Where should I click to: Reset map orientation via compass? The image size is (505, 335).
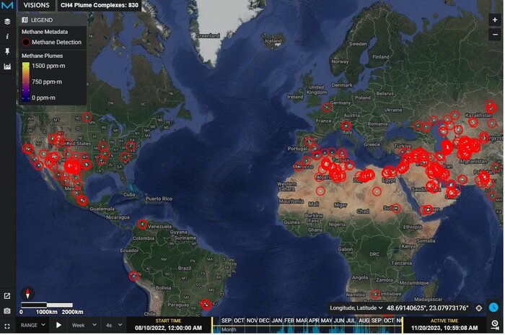tap(28, 293)
